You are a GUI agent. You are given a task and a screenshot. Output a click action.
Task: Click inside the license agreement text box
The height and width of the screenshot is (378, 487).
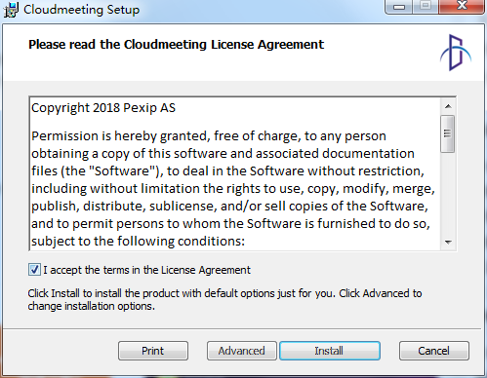click(235, 173)
